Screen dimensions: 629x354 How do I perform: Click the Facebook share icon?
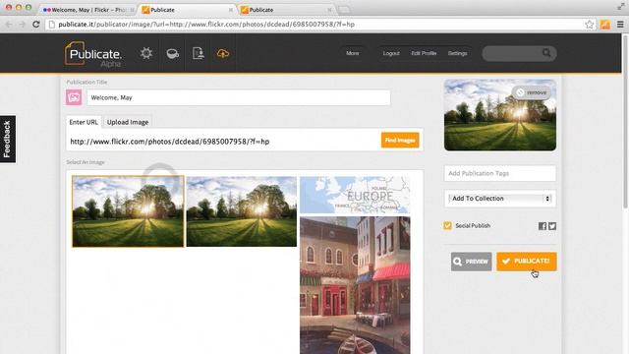coord(543,226)
